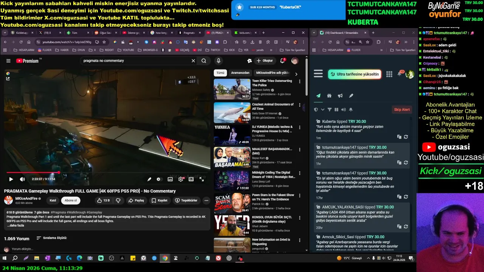Open options menu for Craziest Animal Encounters
Viewport: 484px width, 272px height.
(x=299, y=105)
